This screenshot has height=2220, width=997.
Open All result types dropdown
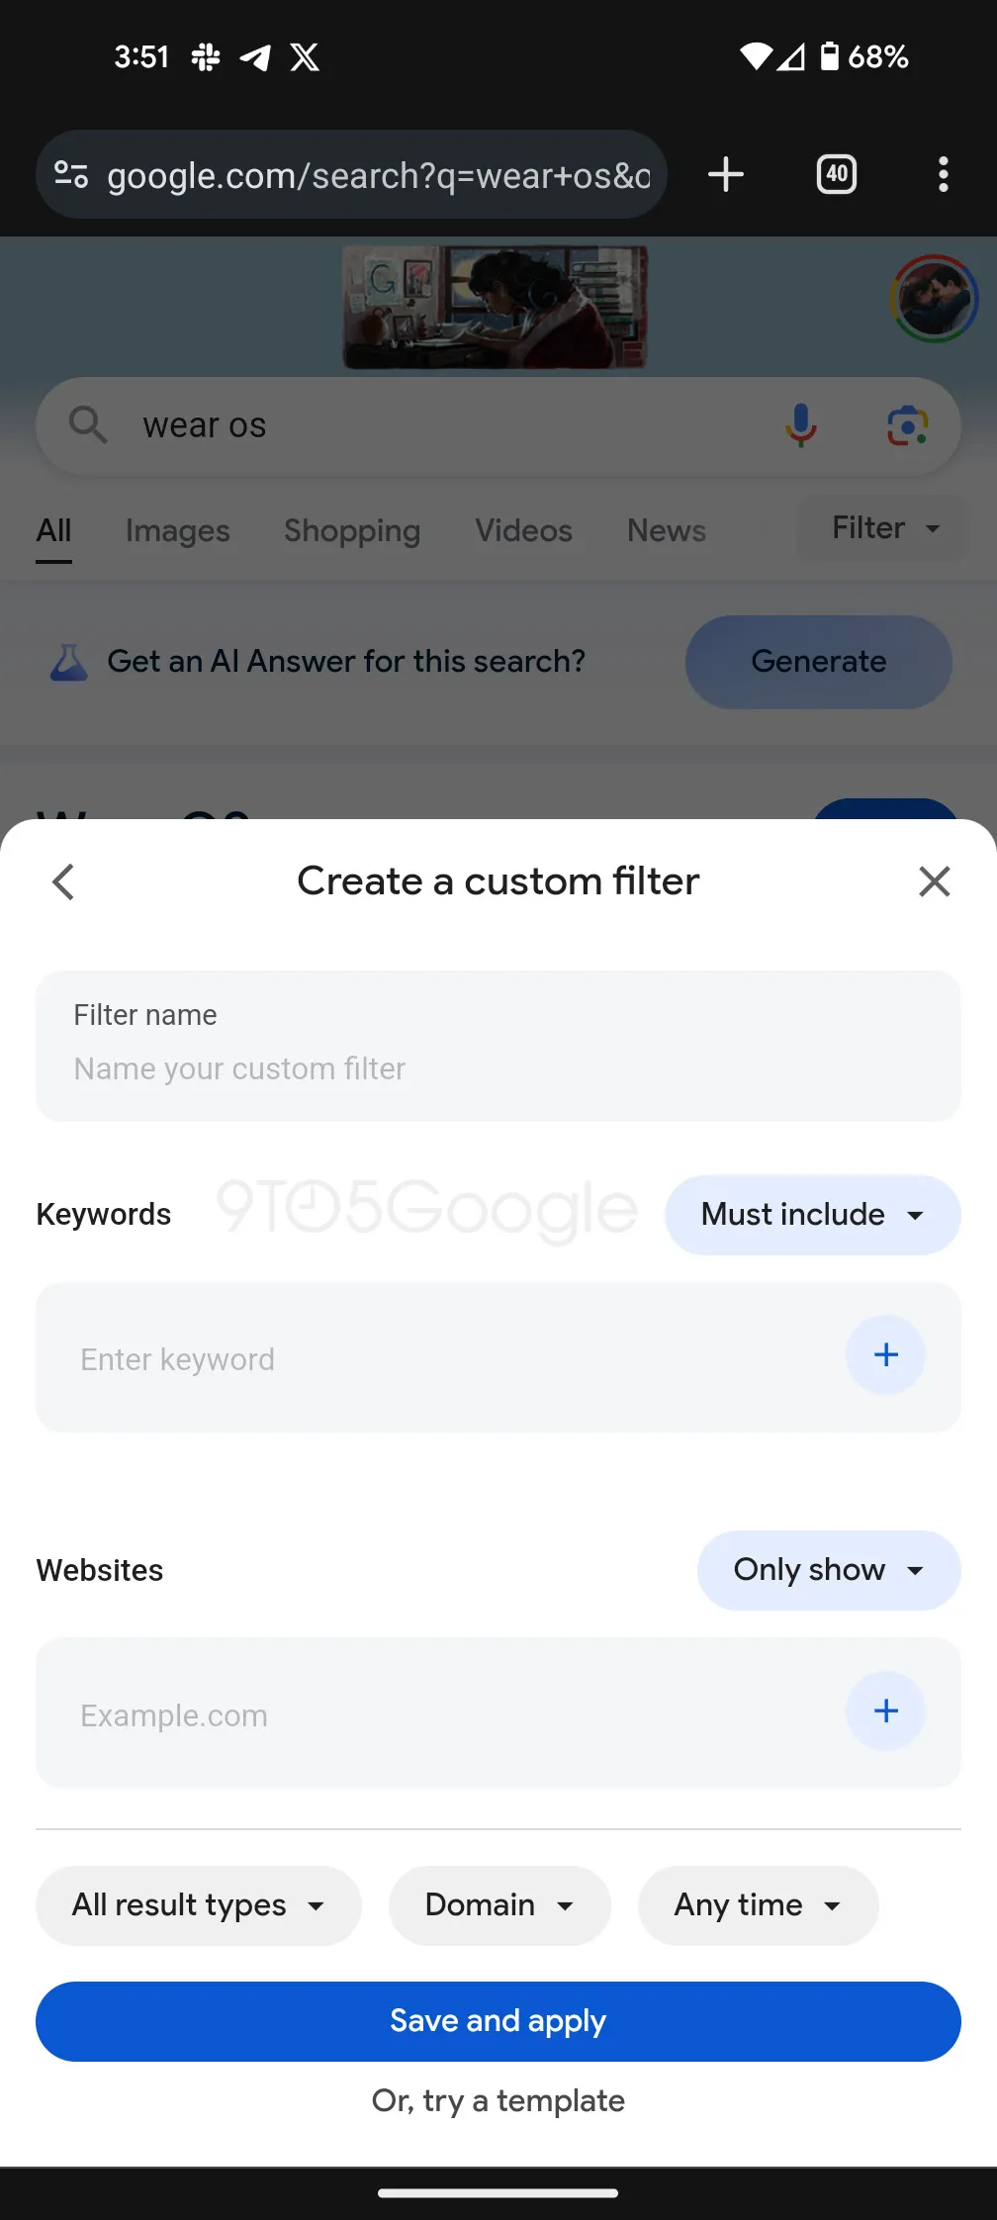click(x=198, y=1905)
